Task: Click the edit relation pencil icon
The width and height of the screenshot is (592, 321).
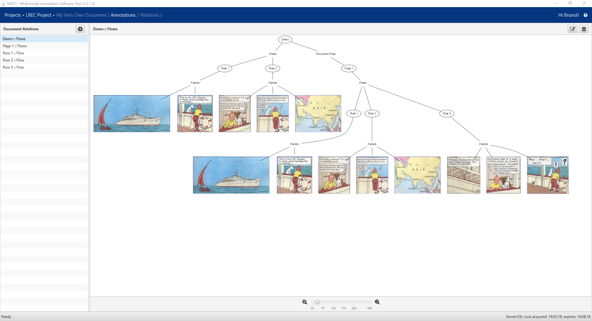Action: point(573,29)
